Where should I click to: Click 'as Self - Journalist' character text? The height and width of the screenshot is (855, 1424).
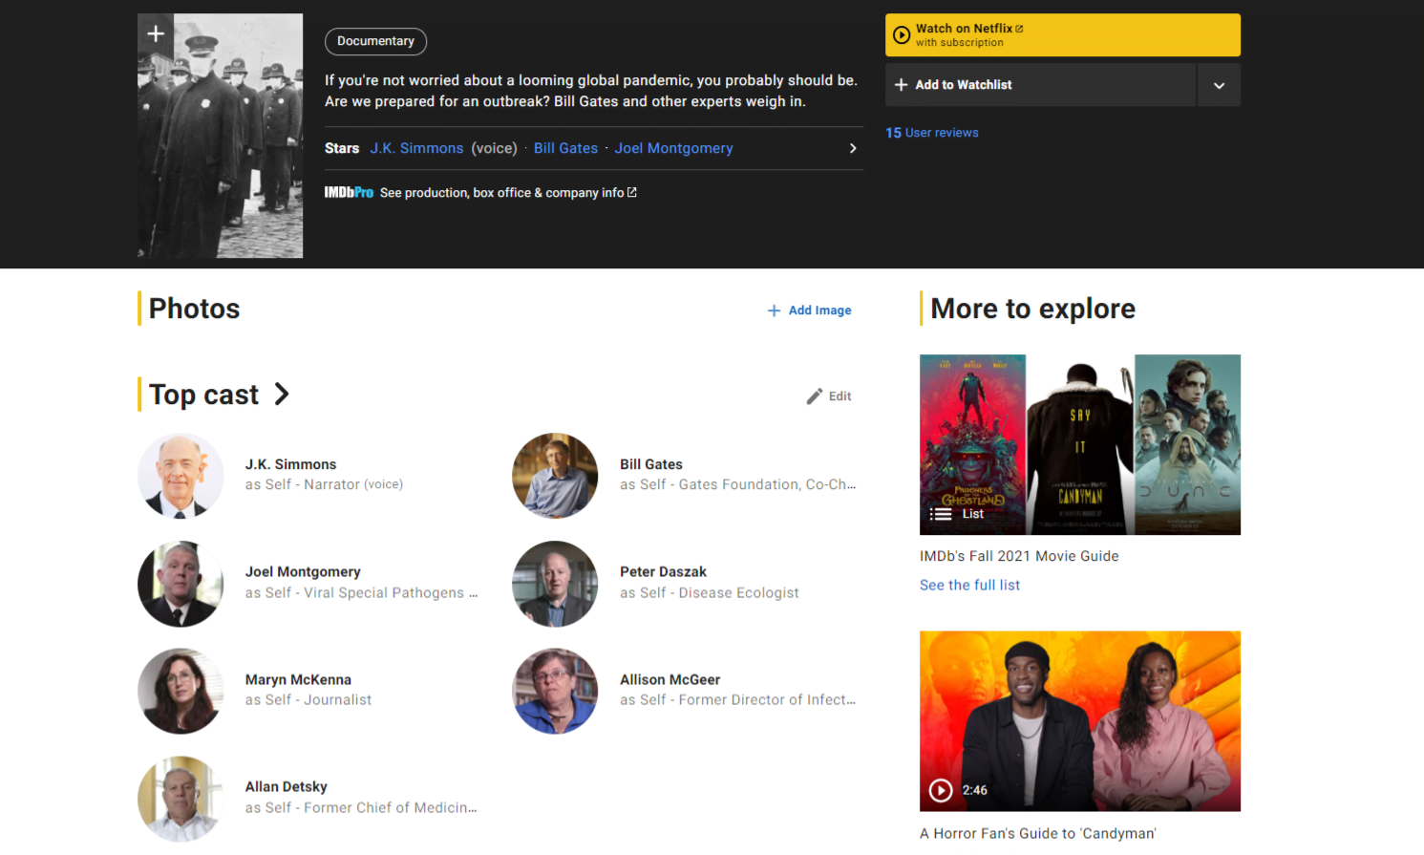coord(308,699)
